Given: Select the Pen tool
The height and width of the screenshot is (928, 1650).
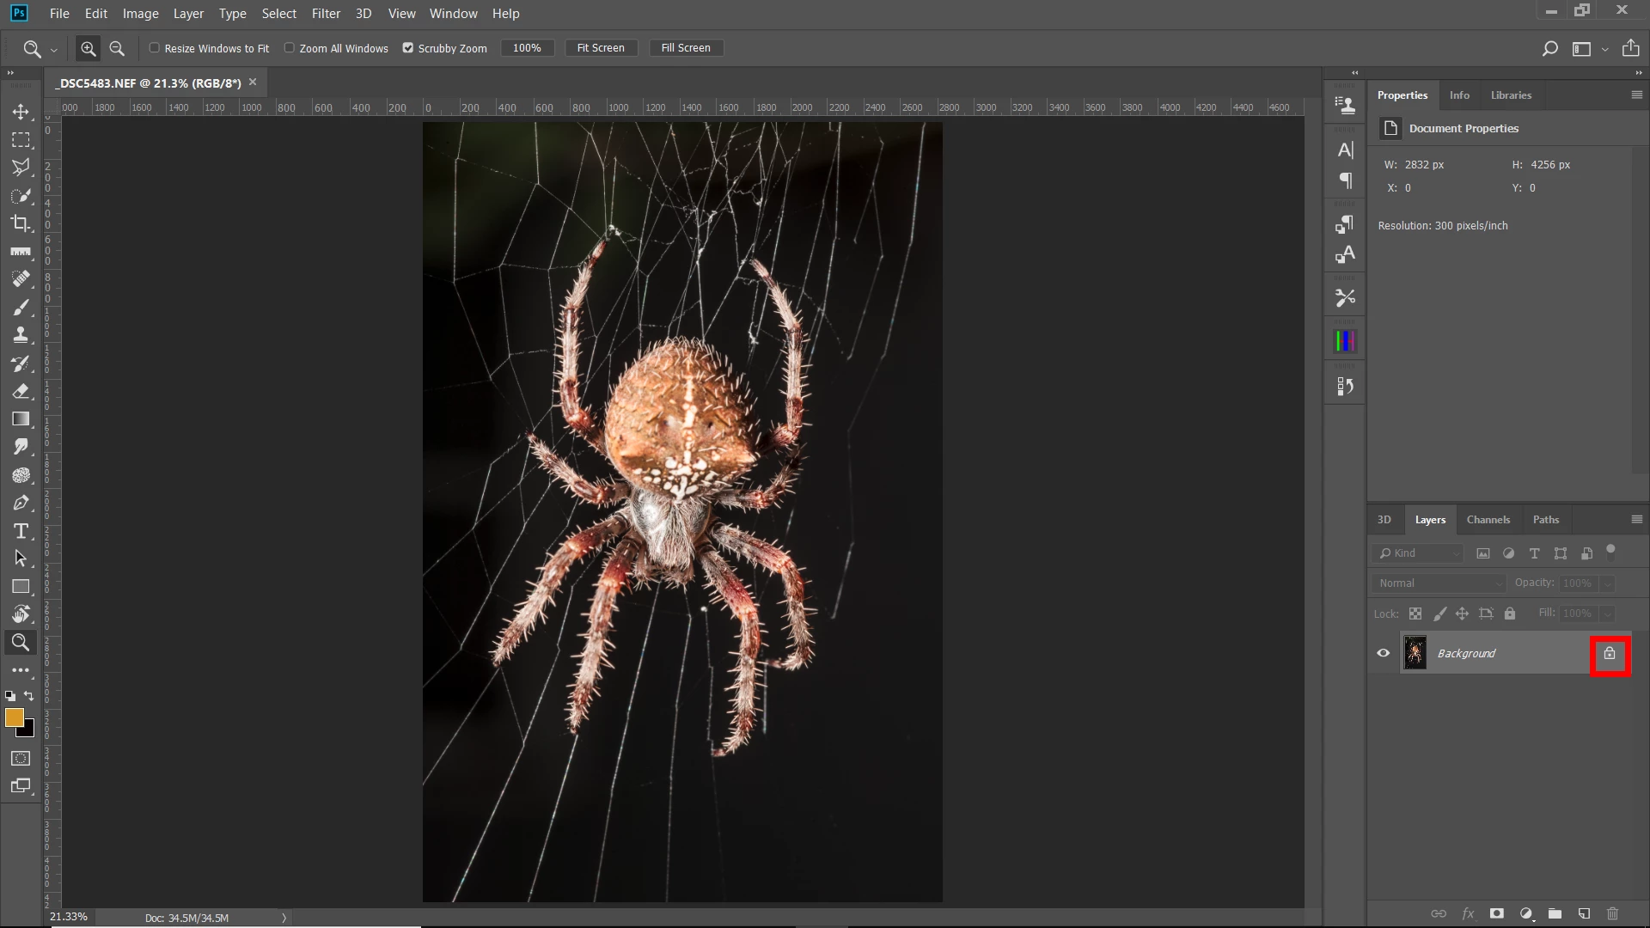Looking at the screenshot, I should pyautogui.click(x=21, y=503).
